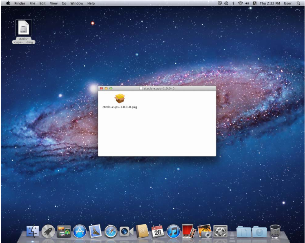Open the View menu
Screen dimensions: 305x243
click(x=53, y=3)
